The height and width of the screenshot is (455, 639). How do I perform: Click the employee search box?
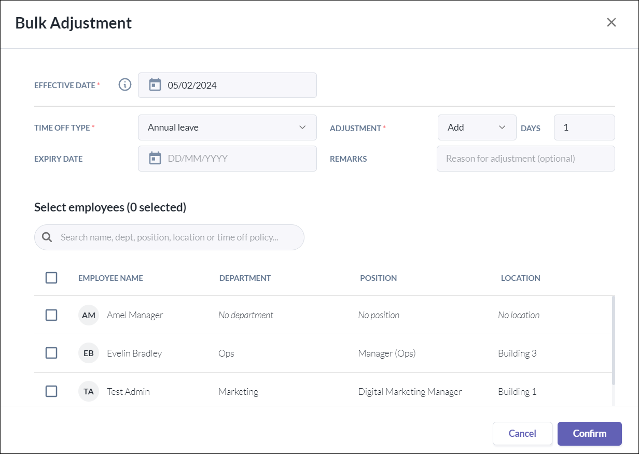pos(176,237)
